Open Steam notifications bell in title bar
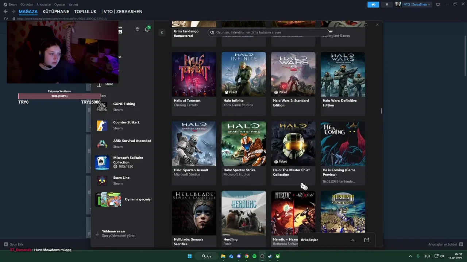The image size is (467, 262). click(387, 4)
